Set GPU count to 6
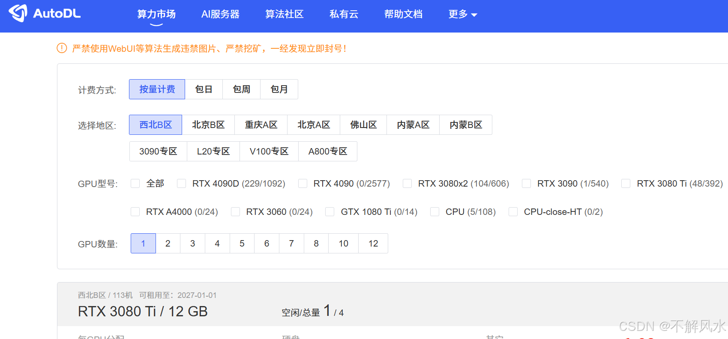The width and height of the screenshot is (728, 339). [x=267, y=243]
